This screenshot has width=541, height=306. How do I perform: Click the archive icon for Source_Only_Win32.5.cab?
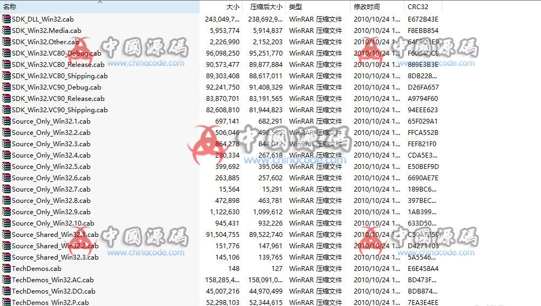click(x=6, y=166)
